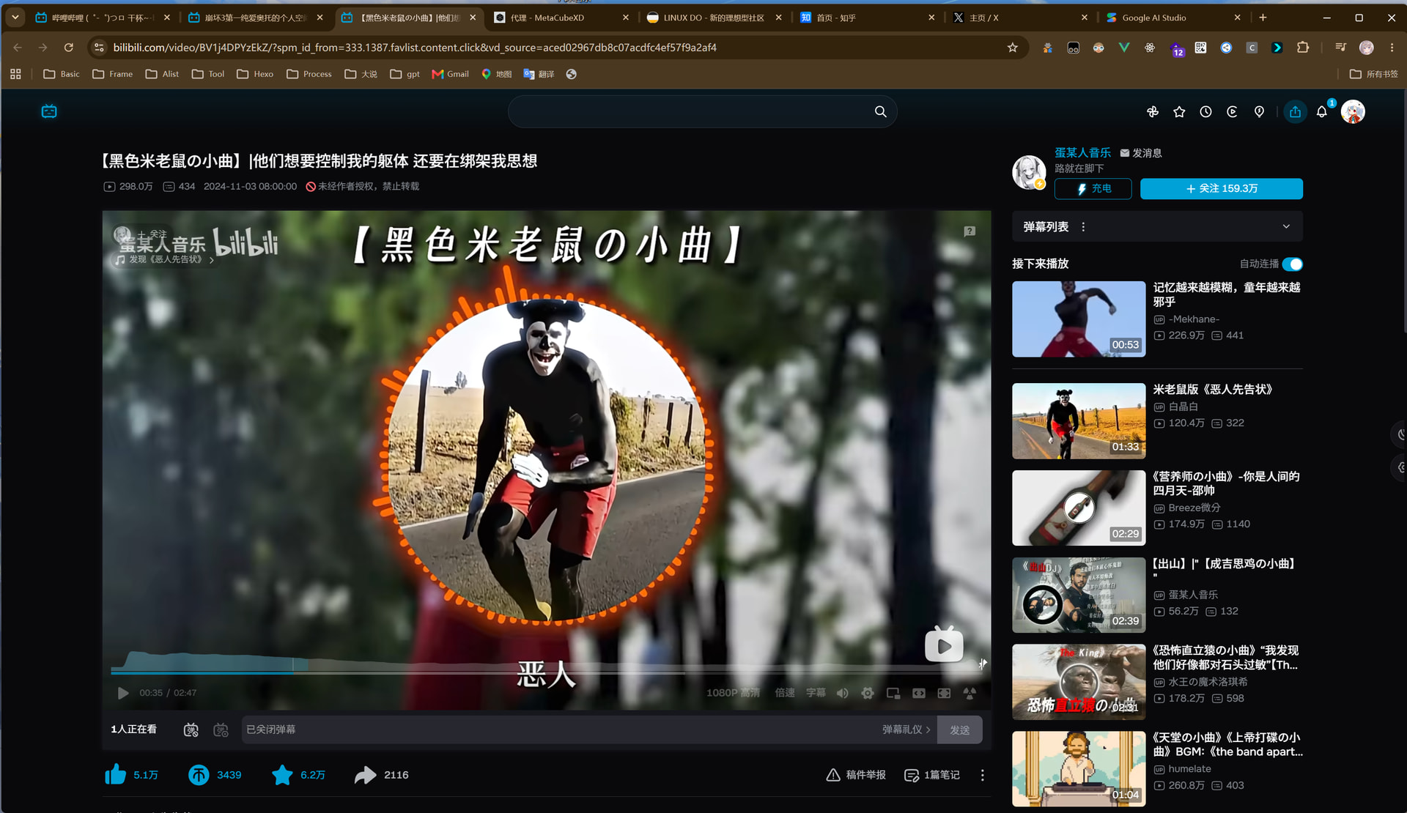Open the Basic bookmarks folder
The width and height of the screenshot is (1407, 813).
[x=62, y=74]
